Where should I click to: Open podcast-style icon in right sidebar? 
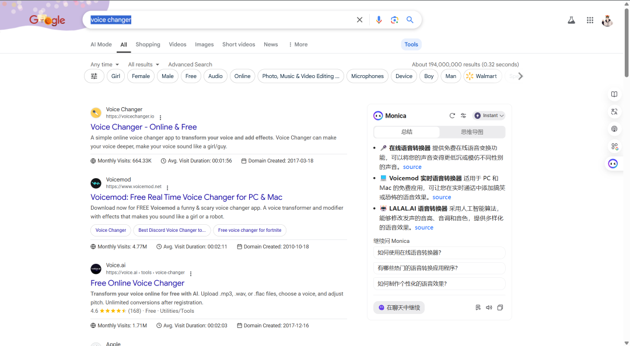(614, 129)
